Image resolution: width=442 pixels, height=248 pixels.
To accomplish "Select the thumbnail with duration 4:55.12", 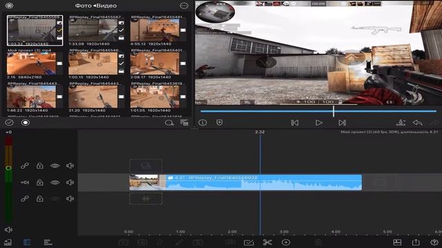I will 155,30.
